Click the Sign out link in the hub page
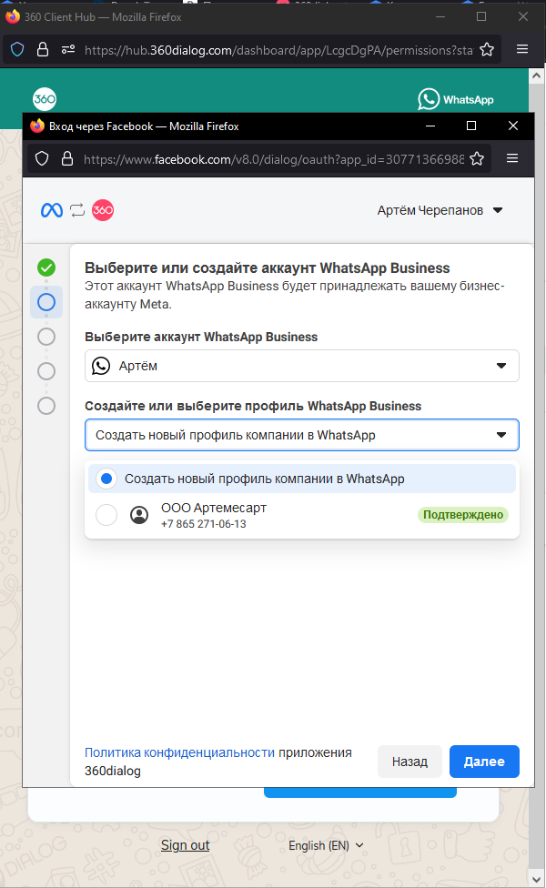The image size is (546, 888). click(x=186, y=845)
